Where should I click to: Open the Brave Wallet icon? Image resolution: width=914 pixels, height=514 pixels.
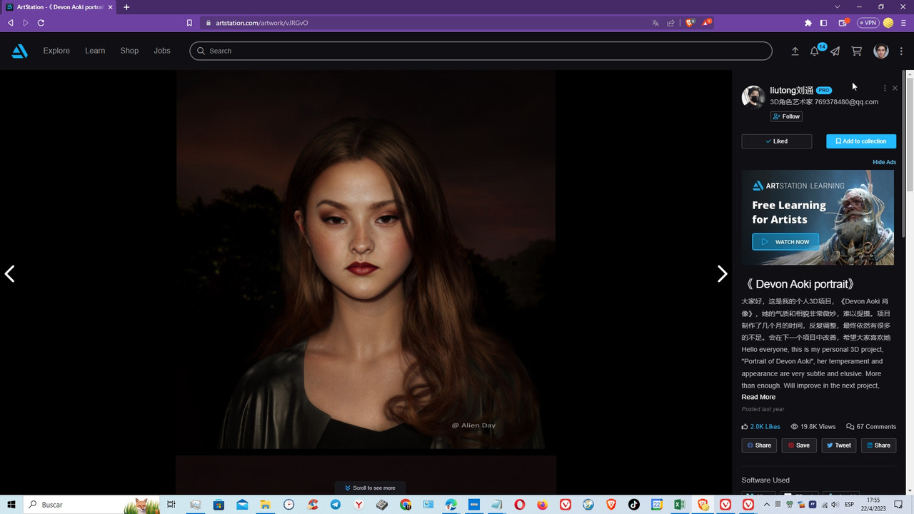[843, 23]
